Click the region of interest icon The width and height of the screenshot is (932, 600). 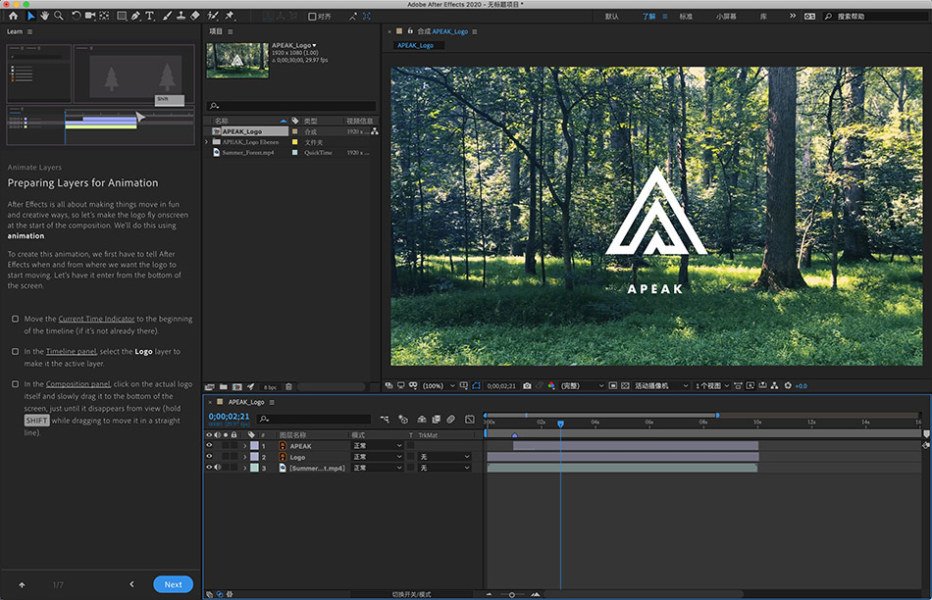613,386
